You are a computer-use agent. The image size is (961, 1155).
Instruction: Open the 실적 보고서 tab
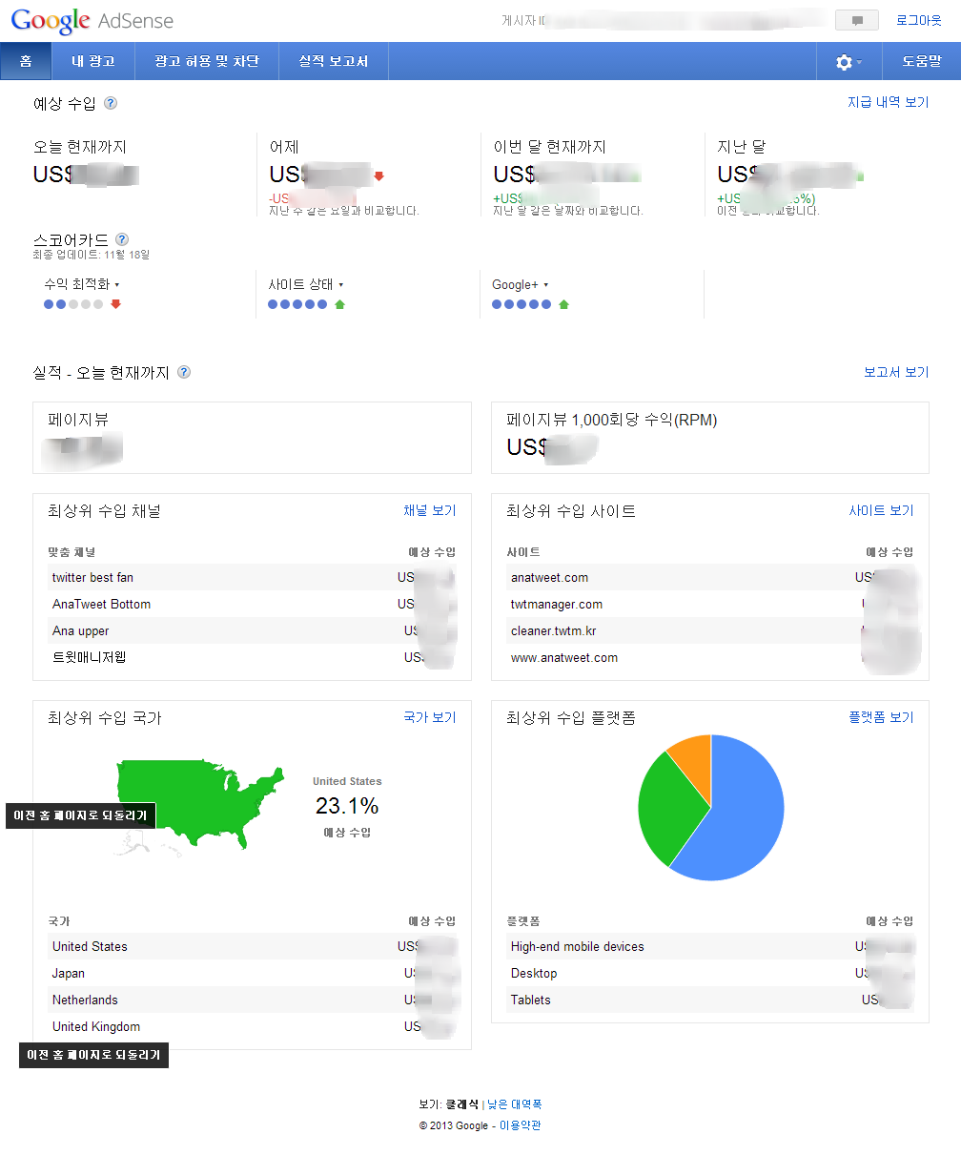coord(333,61)
